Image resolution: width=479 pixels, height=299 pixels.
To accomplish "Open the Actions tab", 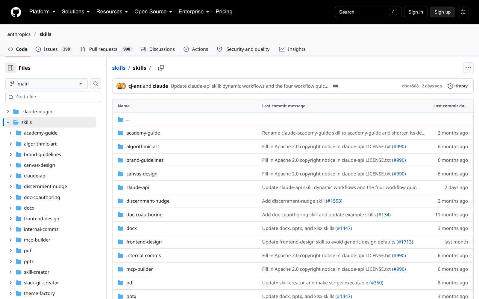I will (196, 49).
